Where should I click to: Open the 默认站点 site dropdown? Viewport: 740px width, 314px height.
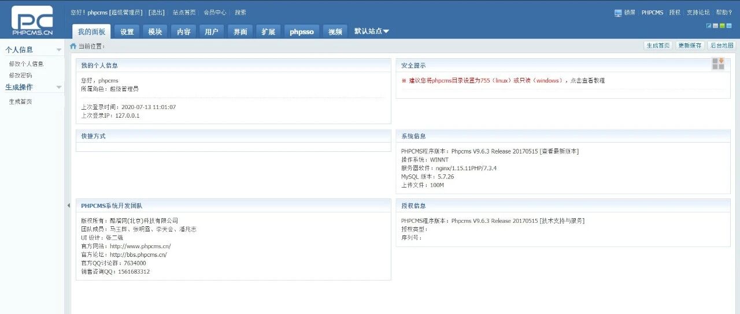(372, 31)
